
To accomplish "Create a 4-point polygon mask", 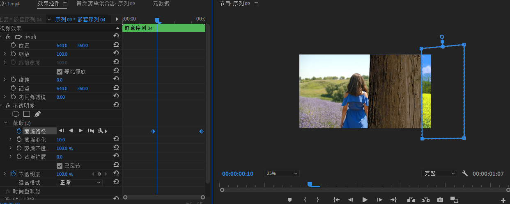I will (27, 114).
